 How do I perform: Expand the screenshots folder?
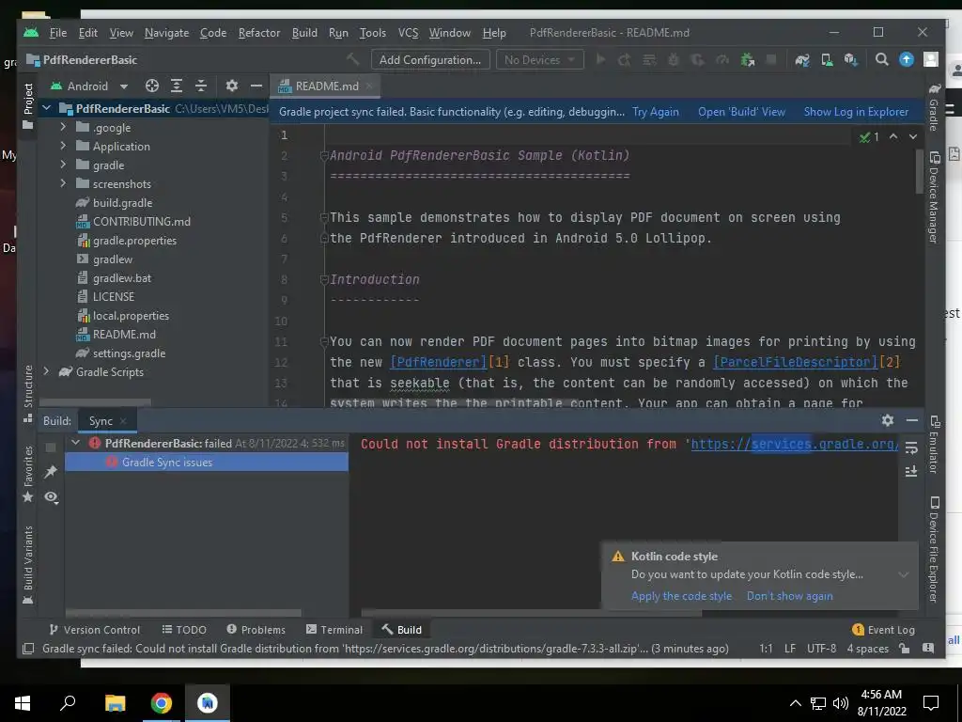point(63,183)
